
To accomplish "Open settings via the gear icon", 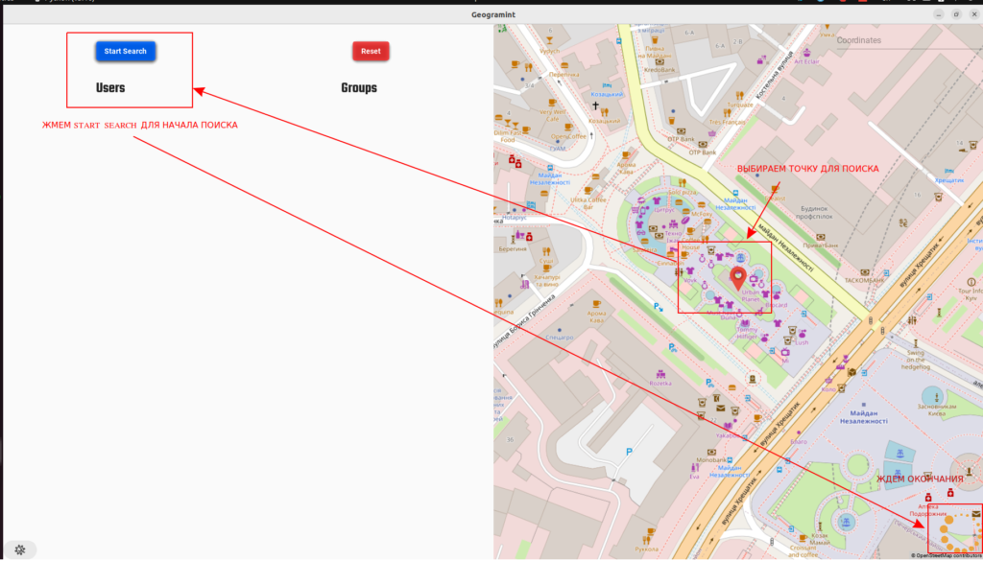I will click(x=19, y=549).
